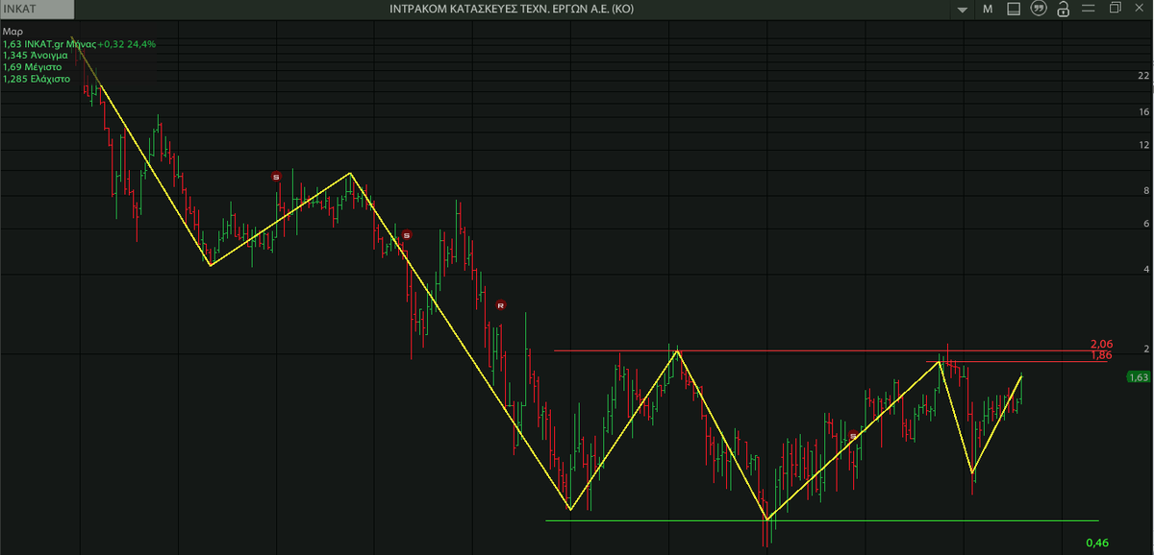The width and height of the screenshot is (1154, 555).
Task: Click the S marker near price 8
Action: pyautogui.click(x=276, y=177)
